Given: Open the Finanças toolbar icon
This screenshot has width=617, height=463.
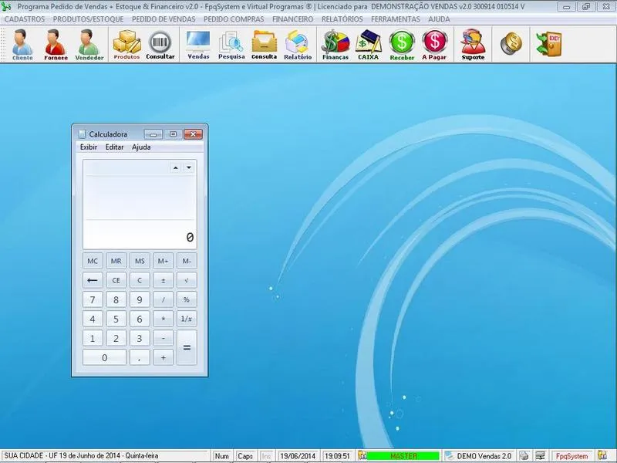Looking at the screenshot, I should (x=335, y=44).
